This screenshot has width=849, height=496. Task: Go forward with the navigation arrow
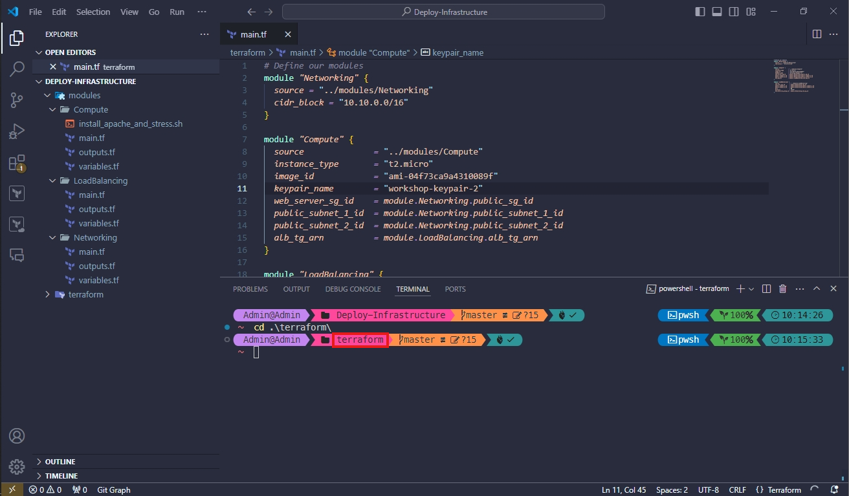pos(269,12)
